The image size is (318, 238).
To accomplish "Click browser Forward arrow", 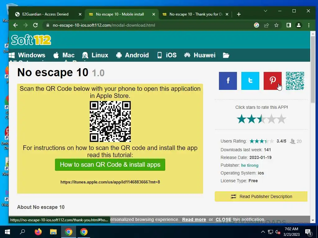I will 25,25.
